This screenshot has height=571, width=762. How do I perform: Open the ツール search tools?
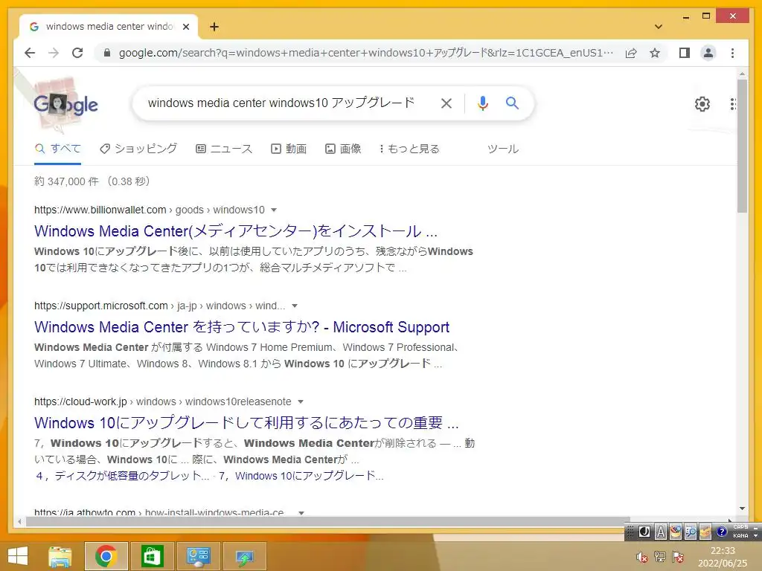(503, 149)
